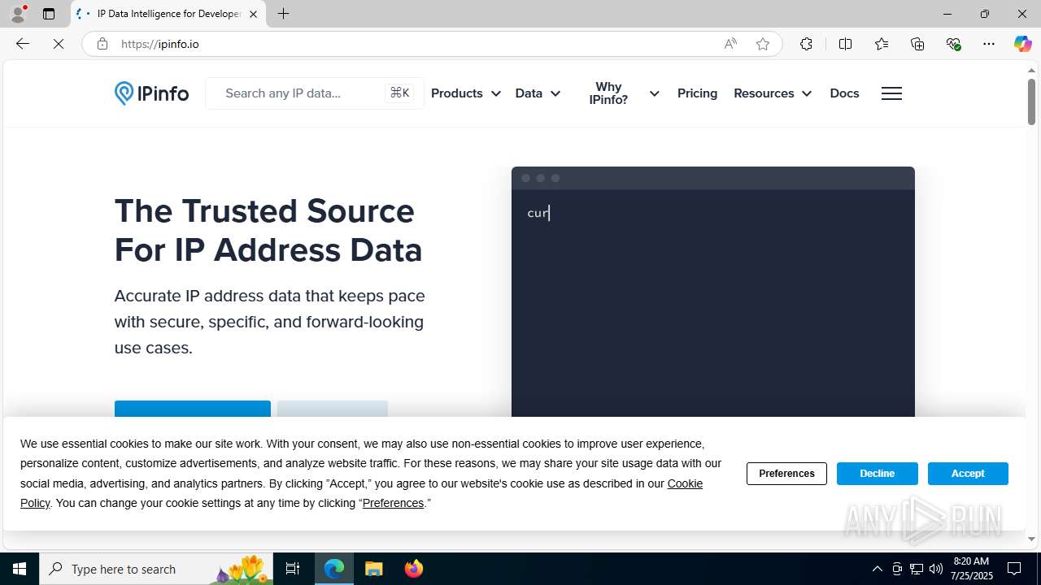The image size is (1041, 585).
Task: Open Browser essentials icon
Action: tap(953, 44)
